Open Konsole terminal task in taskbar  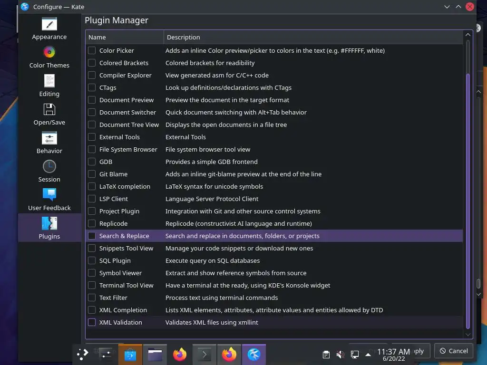pyautogui.click(x=205, y=354)
